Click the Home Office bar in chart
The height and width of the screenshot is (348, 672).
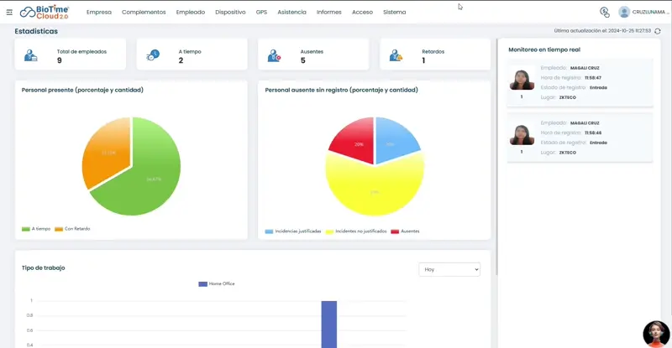[x=329, y=324]
